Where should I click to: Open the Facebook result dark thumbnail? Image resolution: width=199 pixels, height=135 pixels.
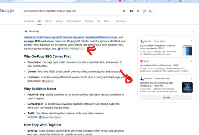pyautogui.click(x=187, y=87)
